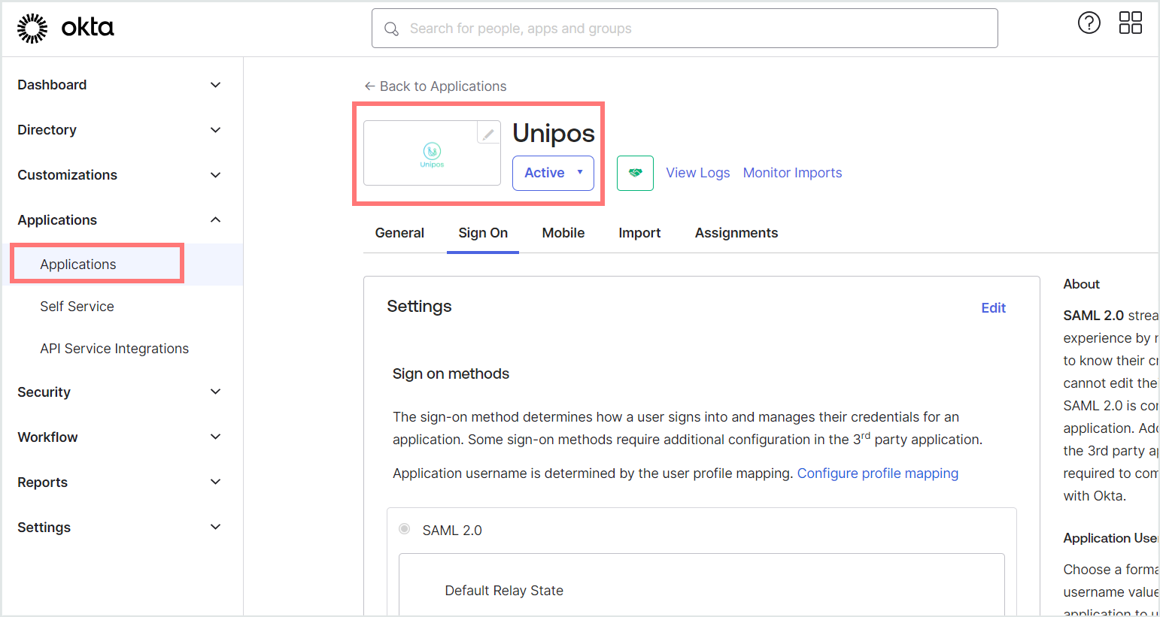Open Self Service in sidebar
This screenshot has height=617, width=1160.
coord(77,307)
